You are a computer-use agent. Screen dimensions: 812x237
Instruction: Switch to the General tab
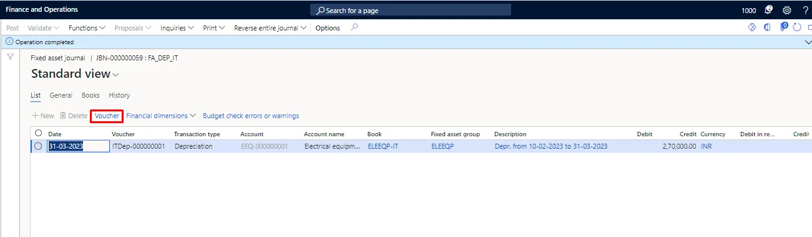coord(61,95)
